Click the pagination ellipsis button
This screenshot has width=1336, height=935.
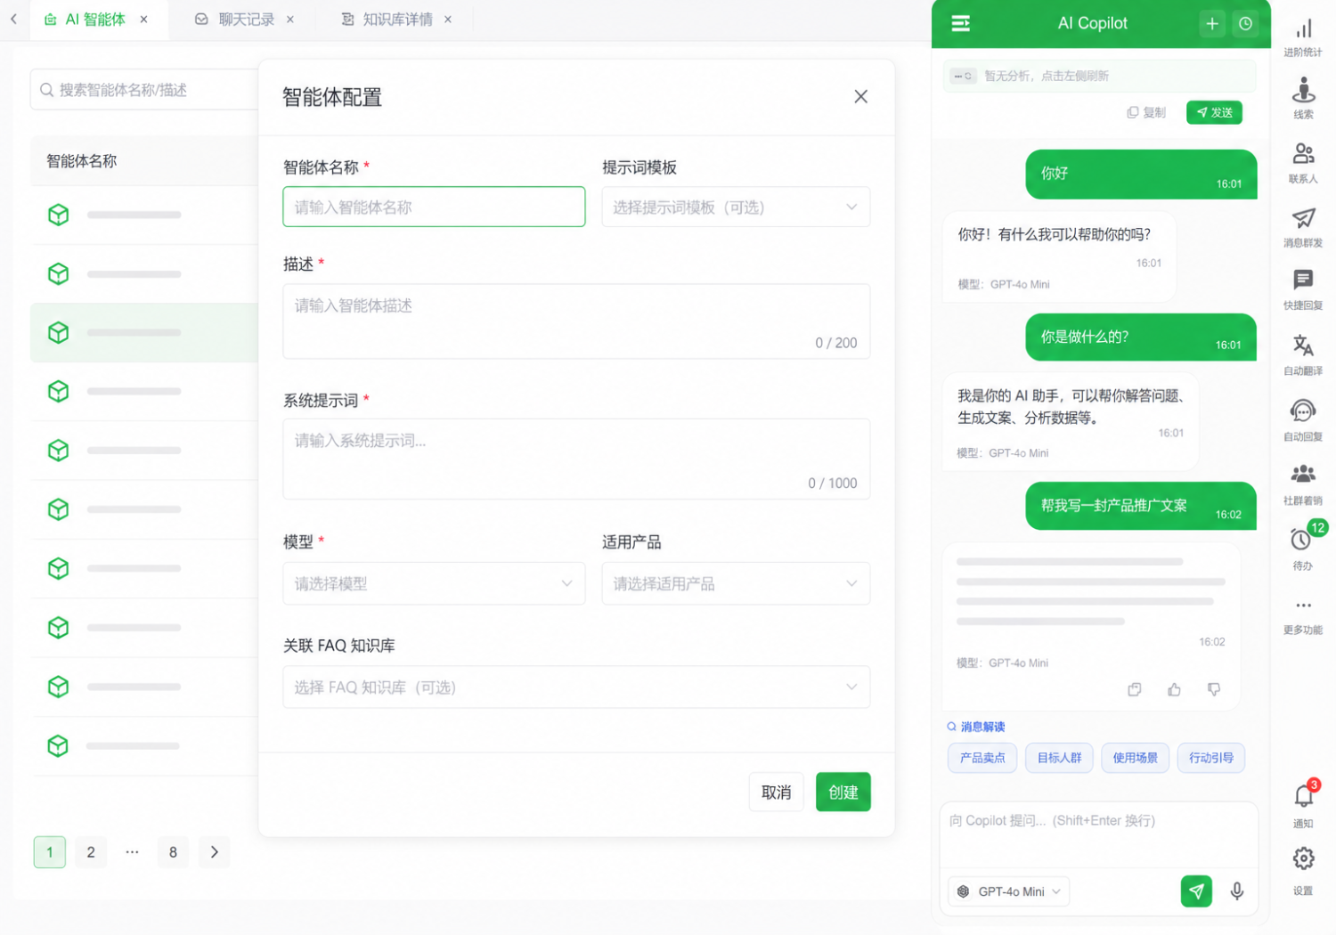pyautogui.click(x=132, y=852)
